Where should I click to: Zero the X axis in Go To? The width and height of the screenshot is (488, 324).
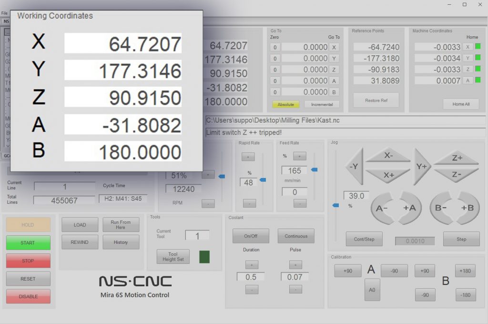[274, 47]
